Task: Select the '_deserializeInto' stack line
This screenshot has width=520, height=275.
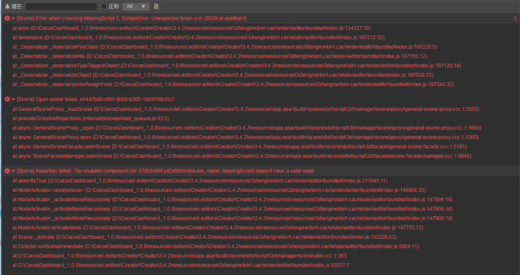Action: pyautogui.click(x=219, y=56)
